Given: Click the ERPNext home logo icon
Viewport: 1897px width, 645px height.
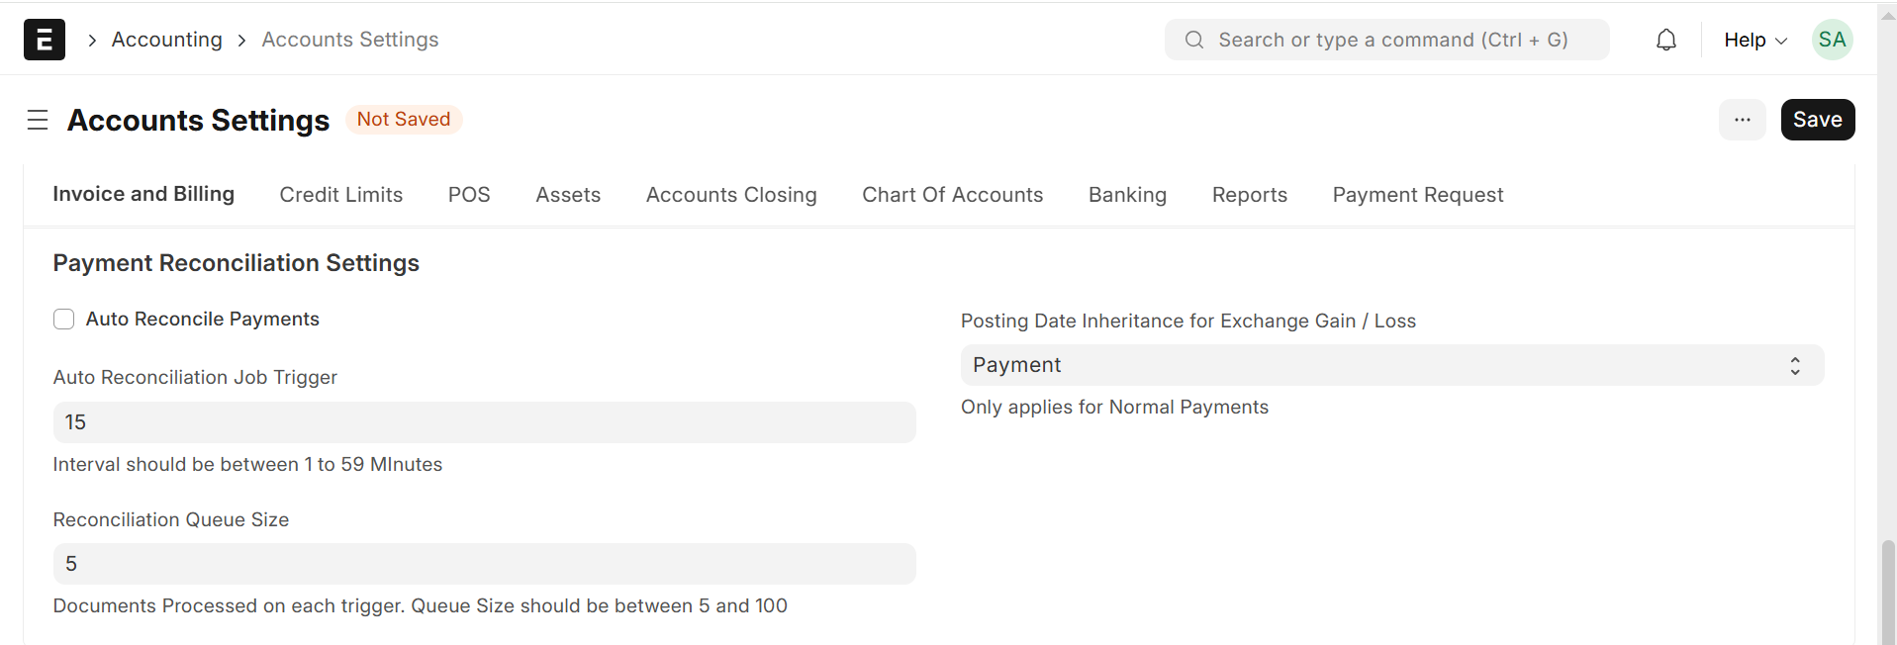Looking at the screenshot, I should point(45,40).
